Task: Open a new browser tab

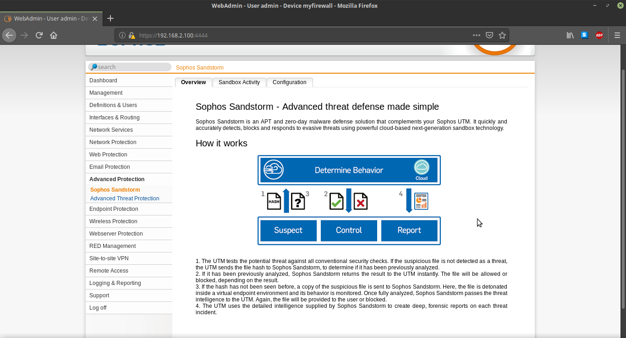Action: (x=110, y=19)
